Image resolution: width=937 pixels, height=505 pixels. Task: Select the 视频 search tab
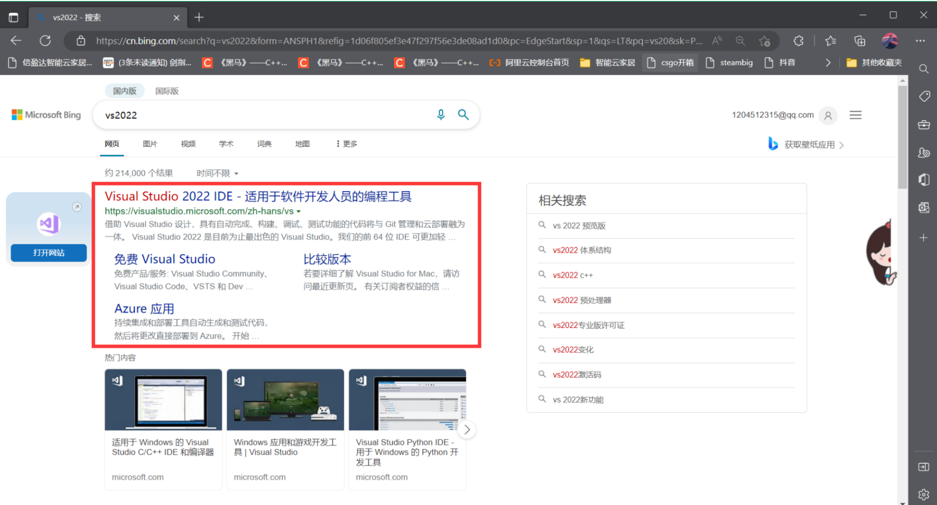[188, 144]
